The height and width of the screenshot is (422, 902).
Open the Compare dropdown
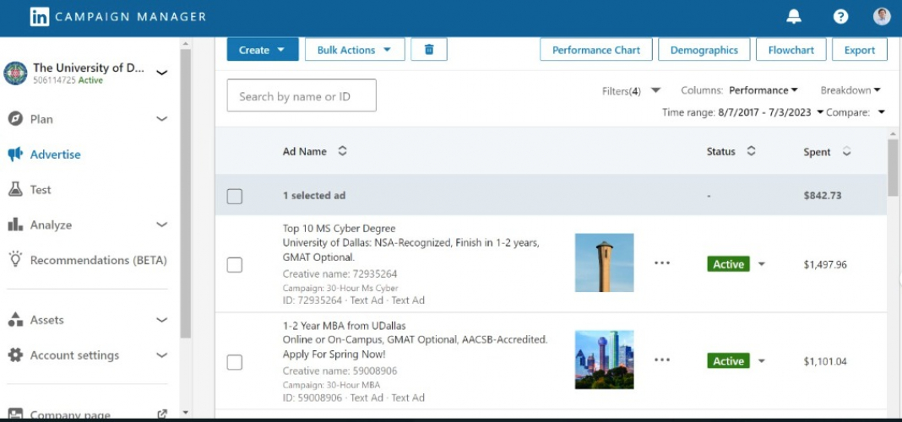coord(856,113)
